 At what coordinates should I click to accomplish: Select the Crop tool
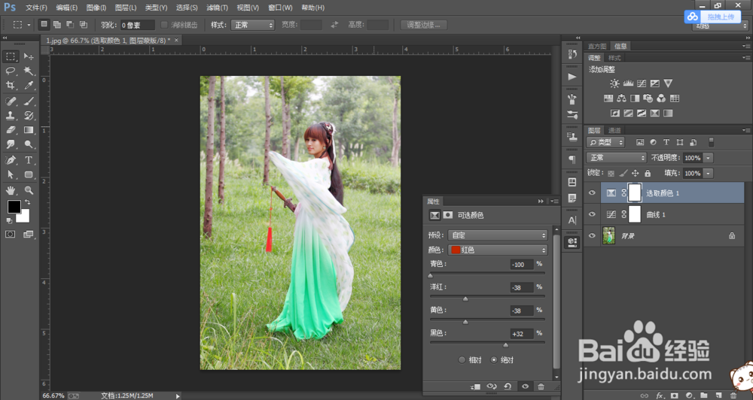pyautogui.click(x=10, y=86)
